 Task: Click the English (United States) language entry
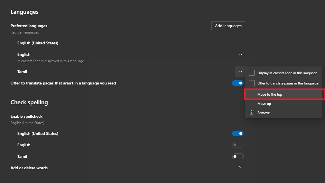[x=38, y=43]
